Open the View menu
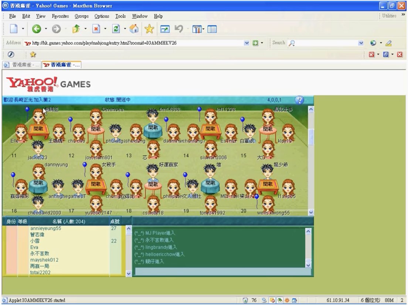Viewport: 408px width, 305px height. (41, 16)
